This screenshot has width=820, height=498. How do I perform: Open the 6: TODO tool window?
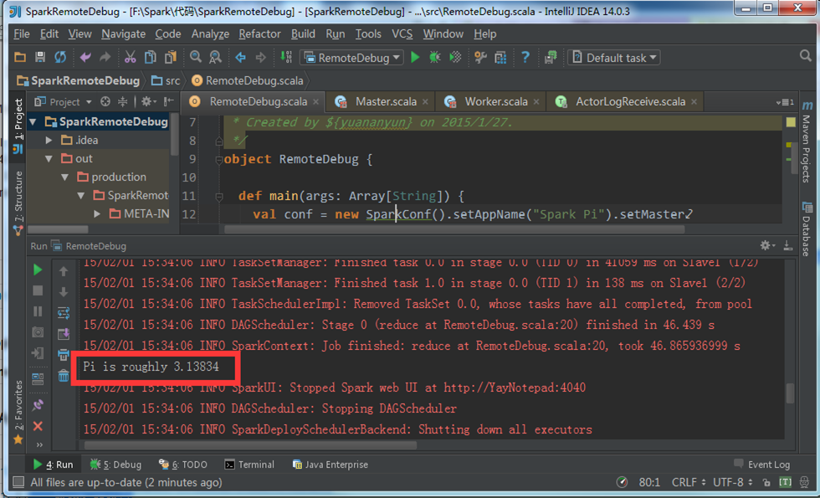(183, 465)
